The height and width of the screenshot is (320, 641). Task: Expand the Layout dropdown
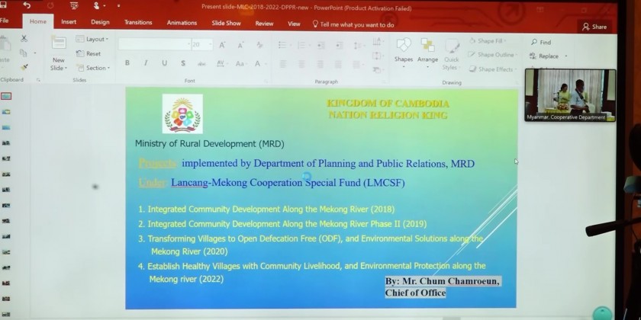coord(92,40)
